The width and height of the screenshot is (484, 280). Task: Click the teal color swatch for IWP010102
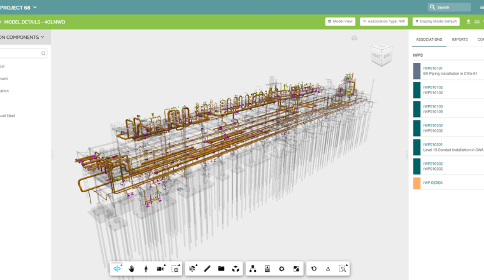[x=416, y=90]
